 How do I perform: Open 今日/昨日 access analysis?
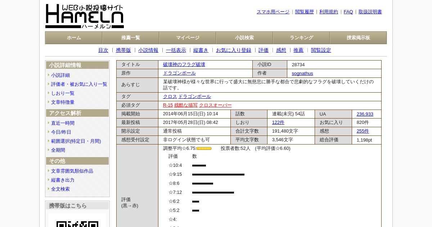(61, 132)
